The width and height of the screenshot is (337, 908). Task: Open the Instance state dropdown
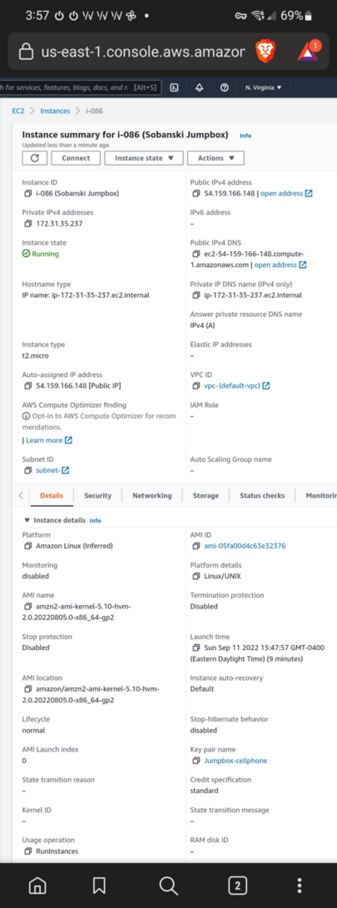coord(144,157)
